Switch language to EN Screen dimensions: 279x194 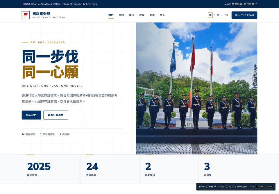(226, 15)
